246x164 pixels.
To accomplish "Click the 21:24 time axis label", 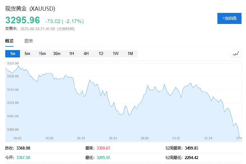I will [208, 138].
